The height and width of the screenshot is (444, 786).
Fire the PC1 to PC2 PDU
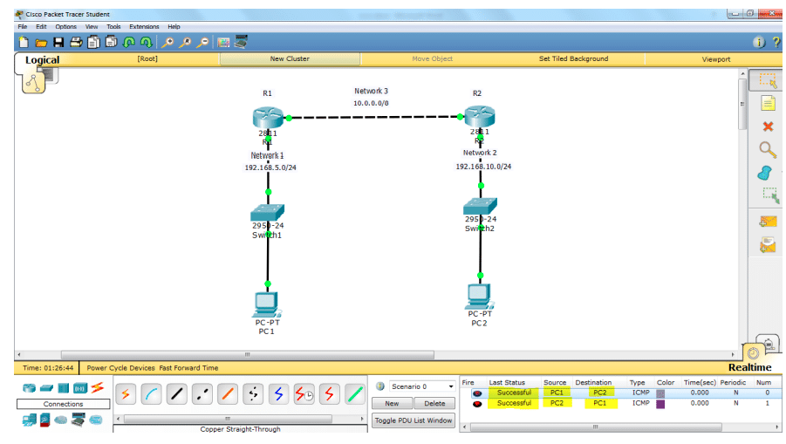coord(477,393)
